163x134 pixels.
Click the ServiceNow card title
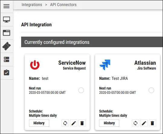(x=72, y=63)
